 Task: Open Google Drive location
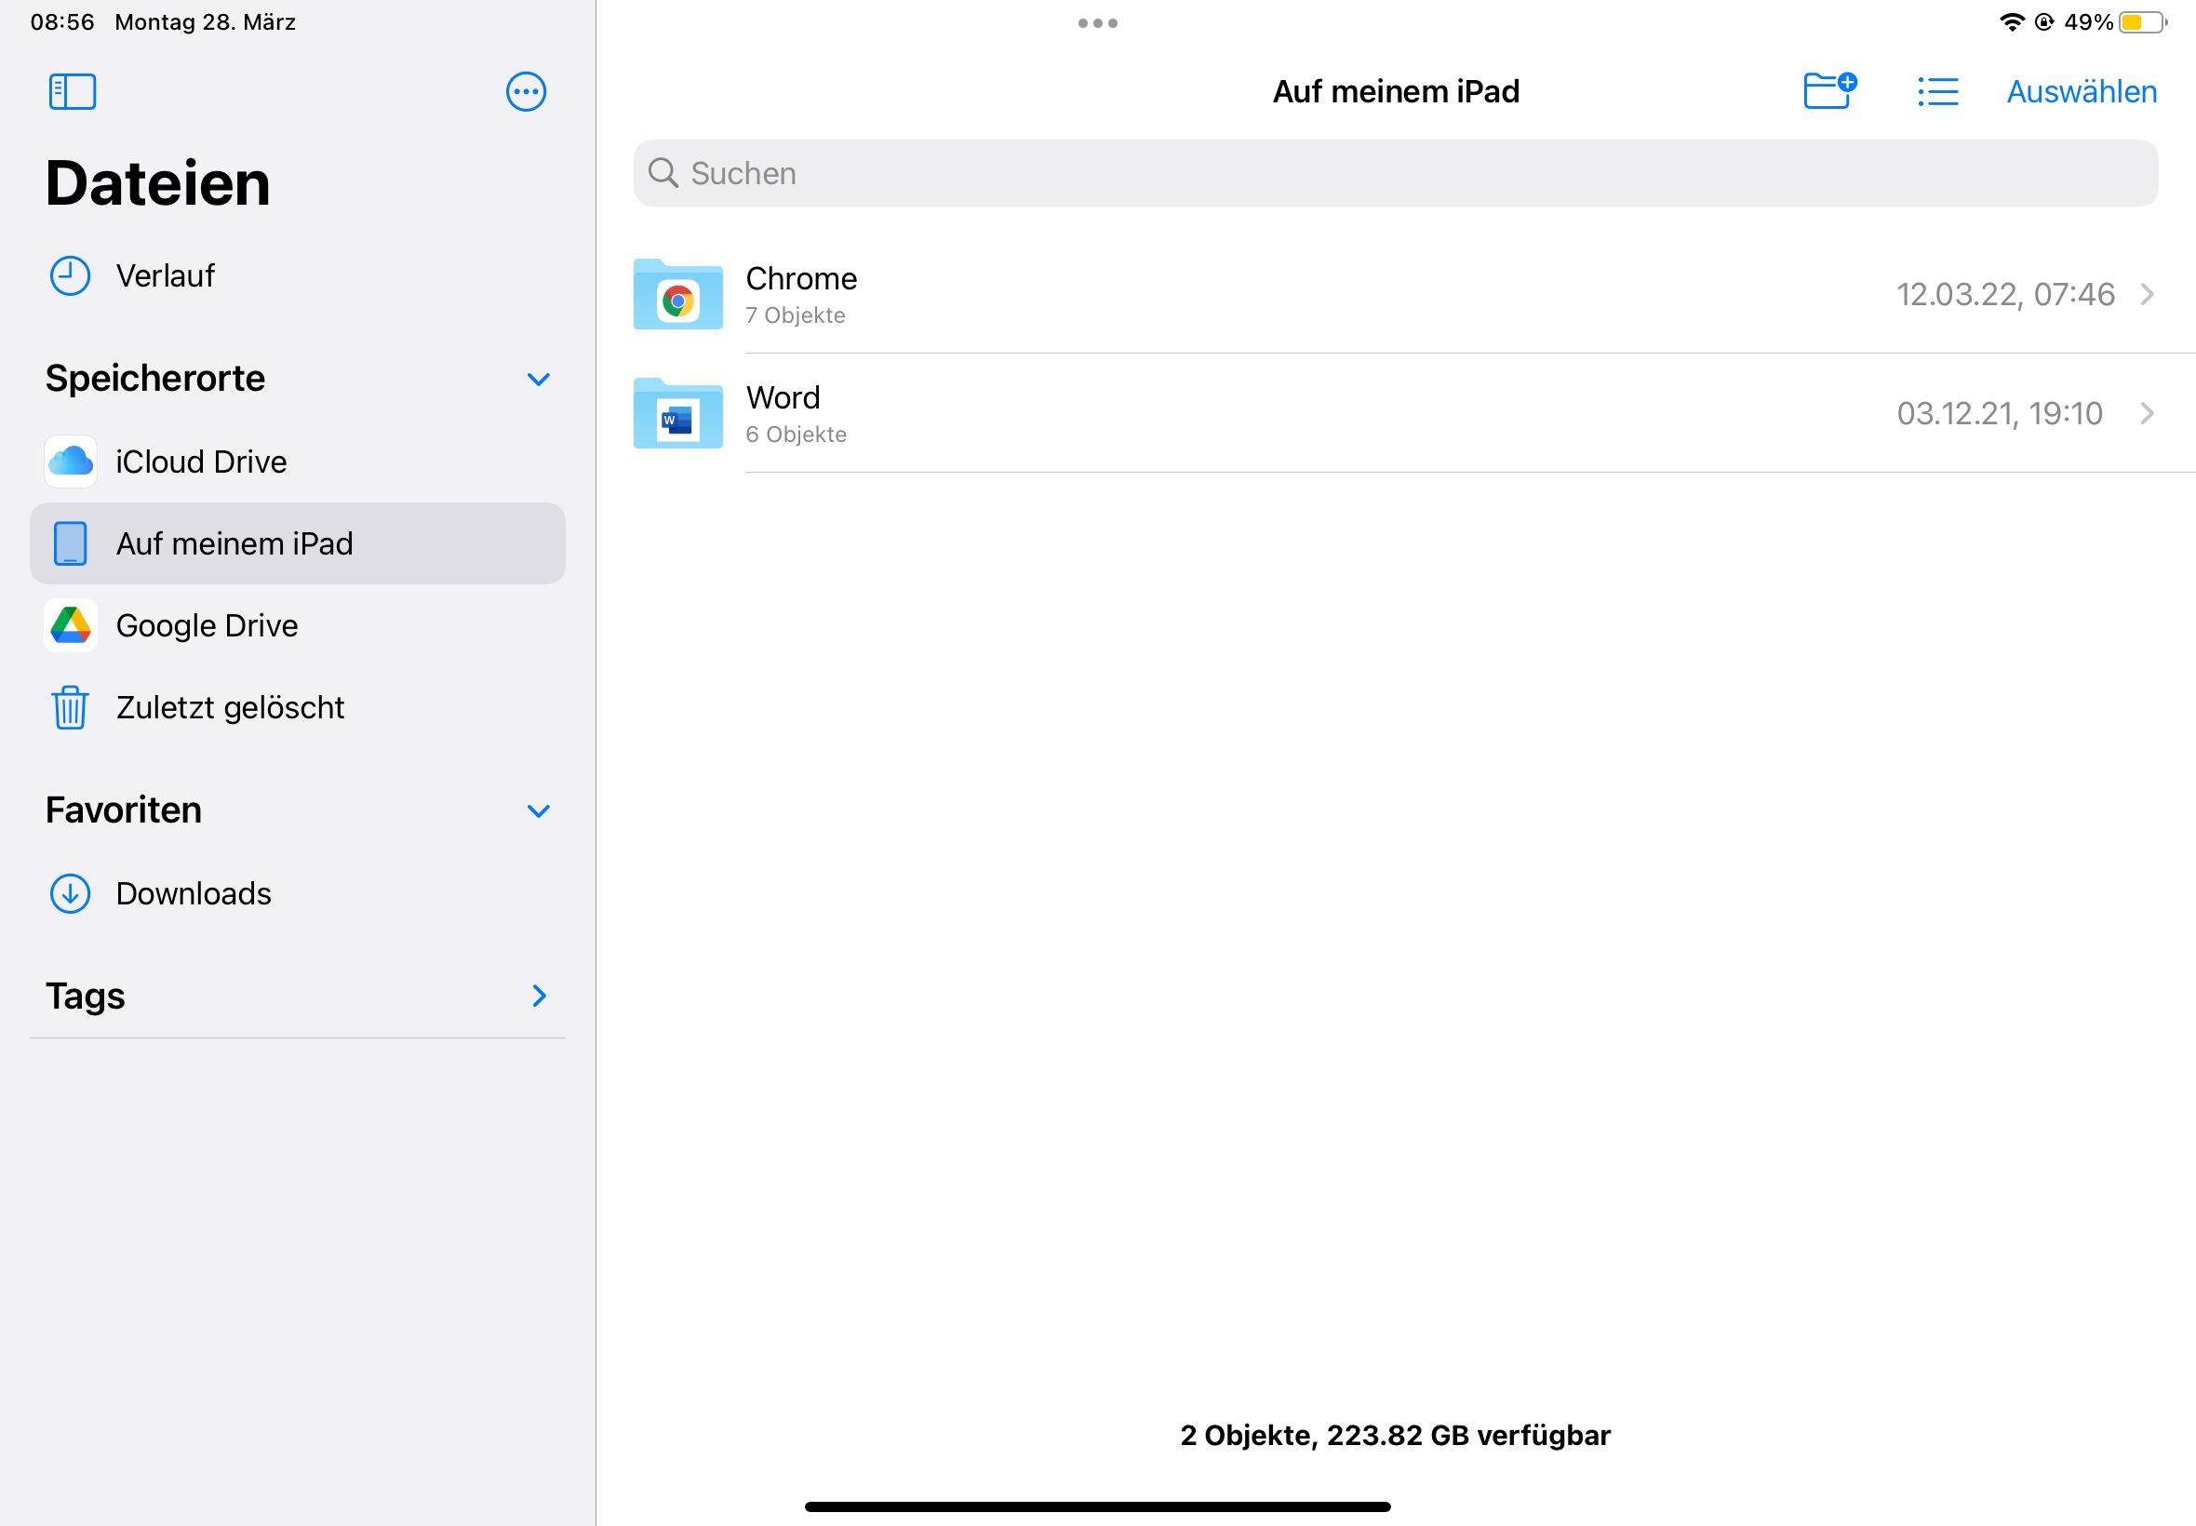pos(207,625)
